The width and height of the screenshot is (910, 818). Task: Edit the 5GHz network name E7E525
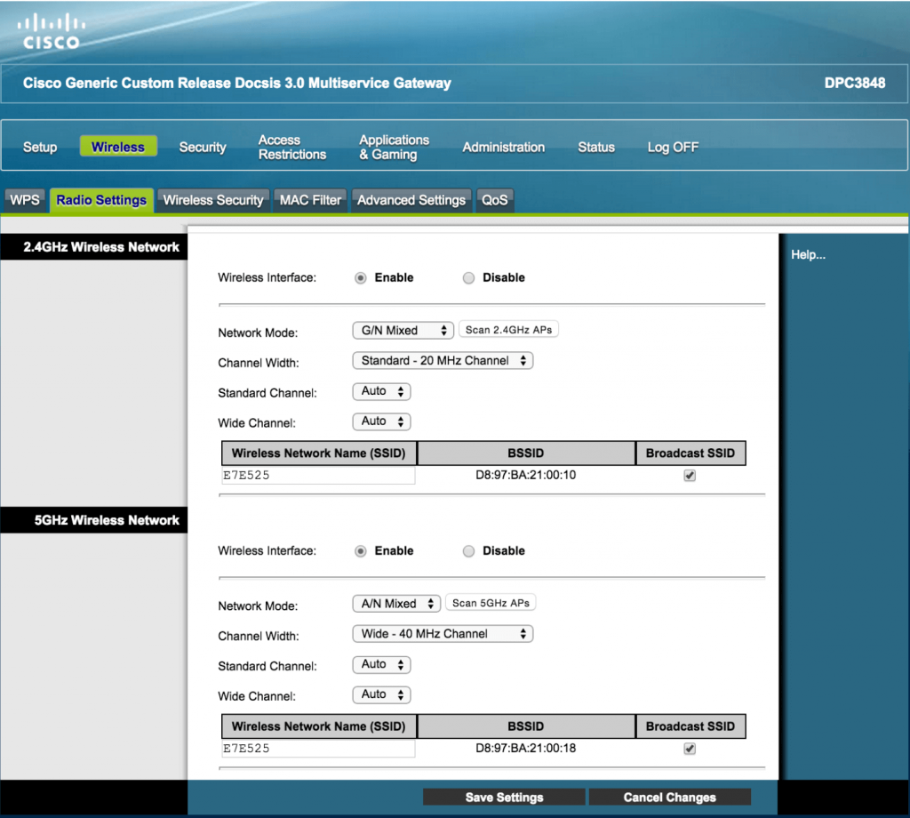coord(317,748)
